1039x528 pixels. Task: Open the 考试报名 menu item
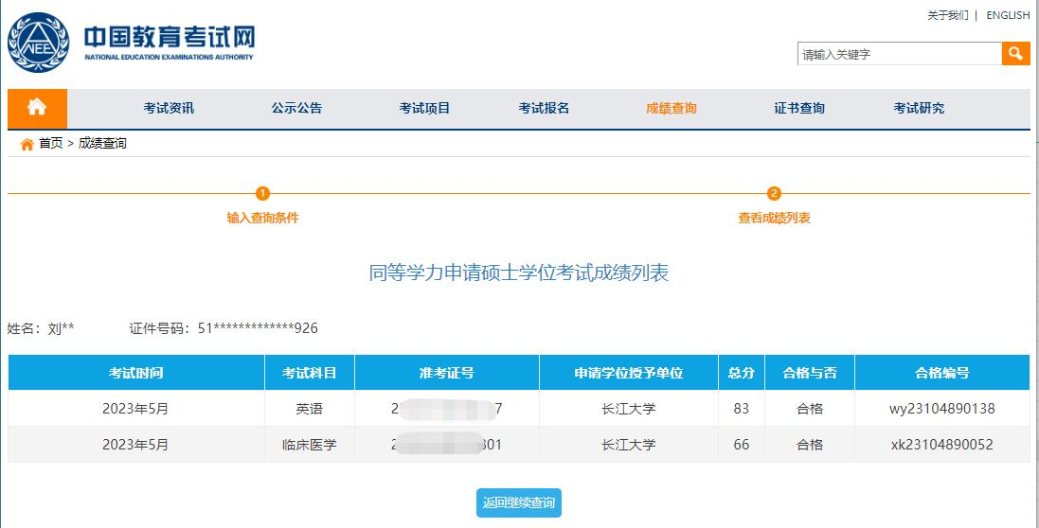(544, 108)
